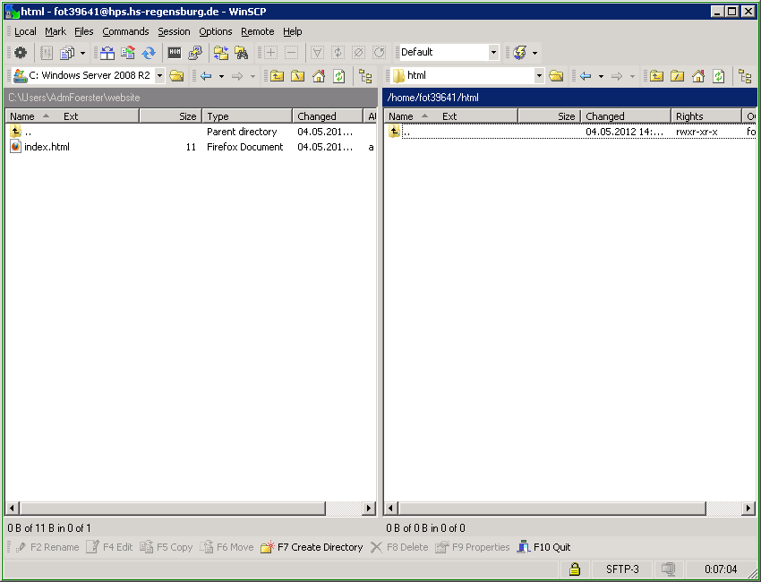Sort local files by Changed column

(328, 116)
